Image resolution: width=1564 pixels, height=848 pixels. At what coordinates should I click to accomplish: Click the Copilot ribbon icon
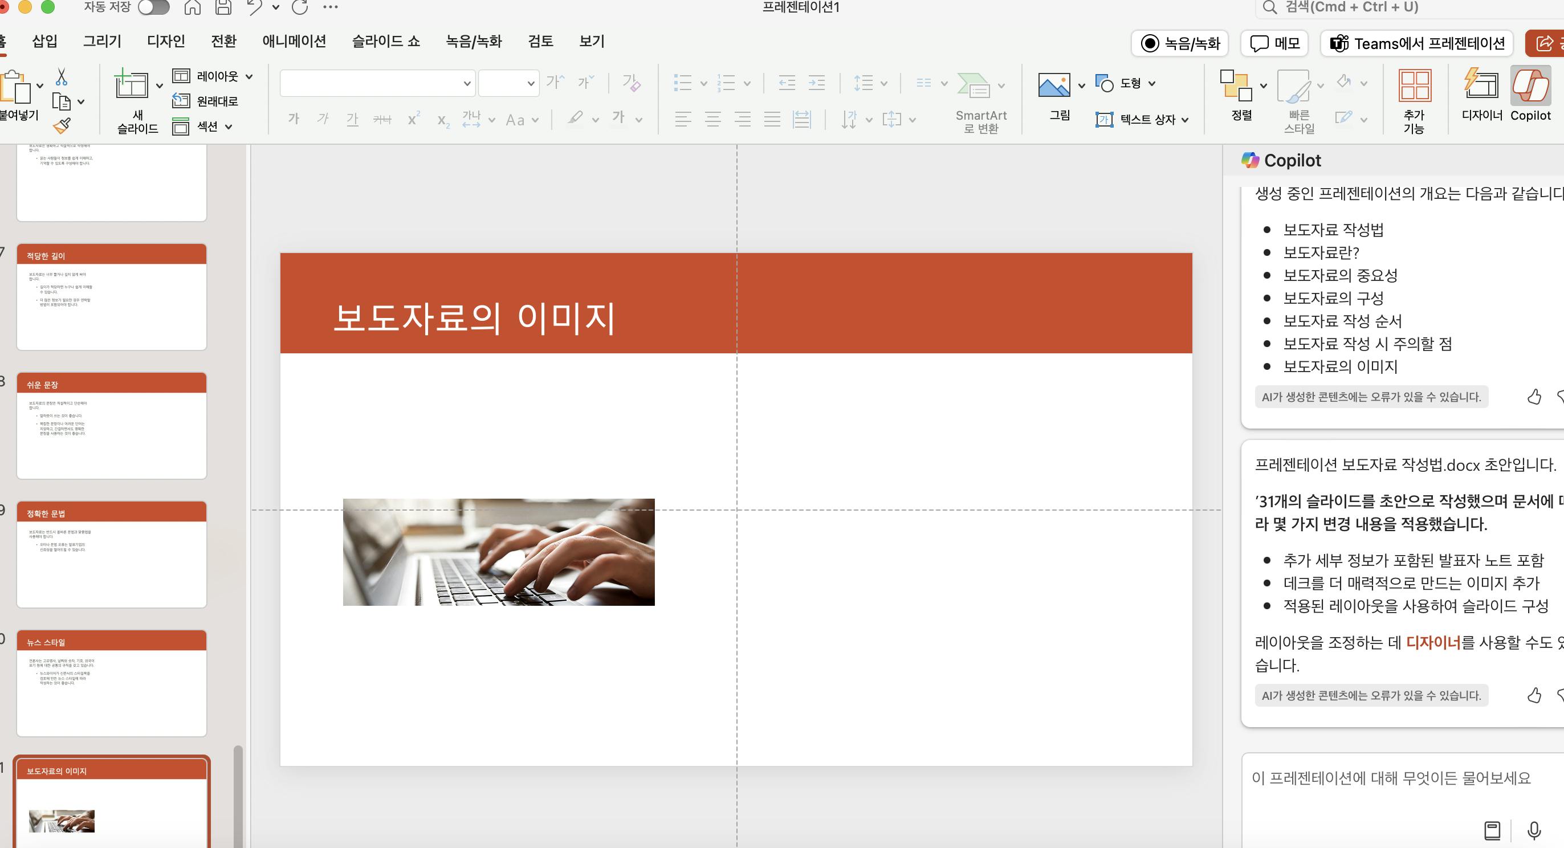pos(1530,87)
